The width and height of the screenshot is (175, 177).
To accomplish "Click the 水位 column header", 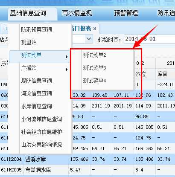I will point(140,74).
